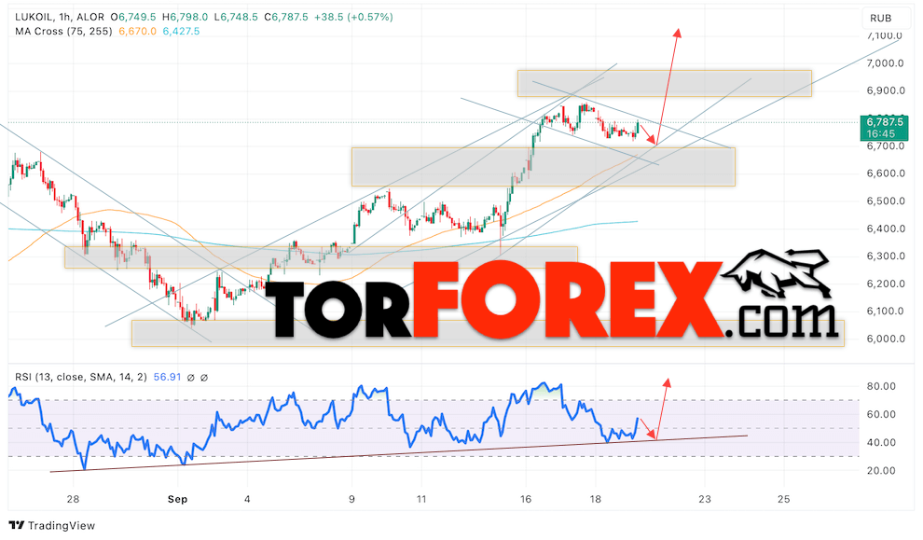Screen dimensions: 923x540
Task: Click the 6,300.0 price axis label
Action: point(886,256)
